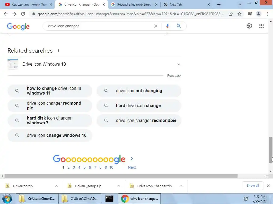The width and height of the screenshot is (273, 204).
Task: Go to results page 7
Action: (95, 167)
